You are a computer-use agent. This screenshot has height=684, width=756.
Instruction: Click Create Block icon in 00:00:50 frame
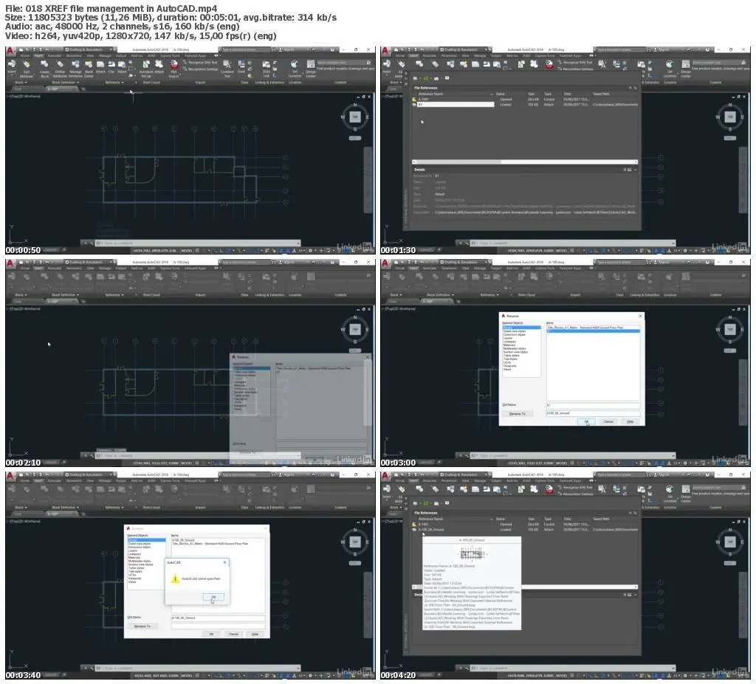coord(44,65)
